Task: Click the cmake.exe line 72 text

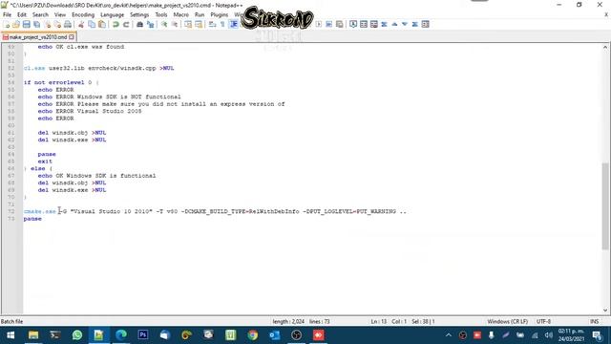Action: point(215,211)
